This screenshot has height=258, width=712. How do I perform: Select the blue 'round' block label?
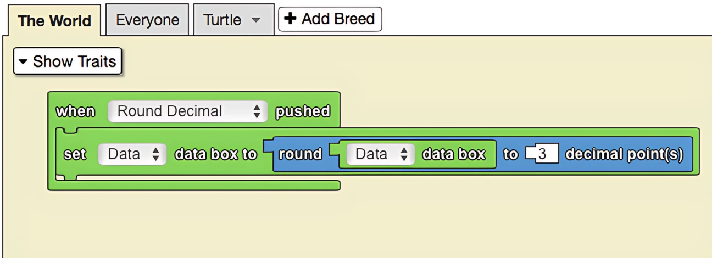[x=300, y=154]
